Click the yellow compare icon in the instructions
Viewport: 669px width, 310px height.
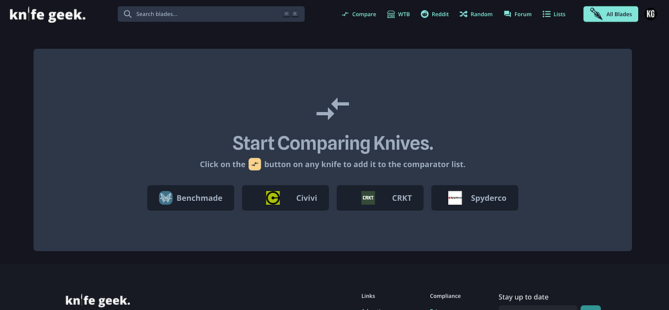255,165
